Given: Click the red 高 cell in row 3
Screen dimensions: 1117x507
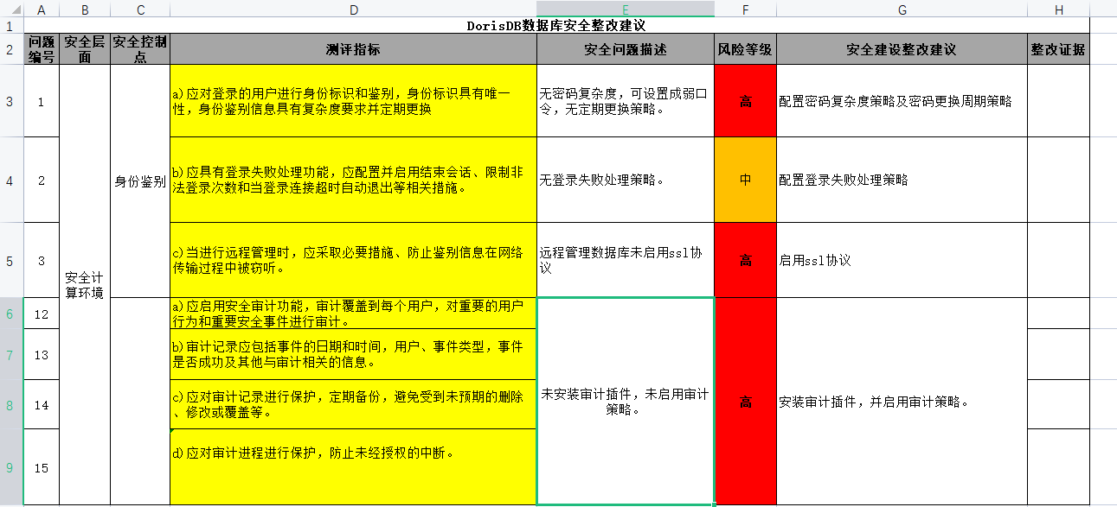Looking at the screenshot, I should (745, 101).
